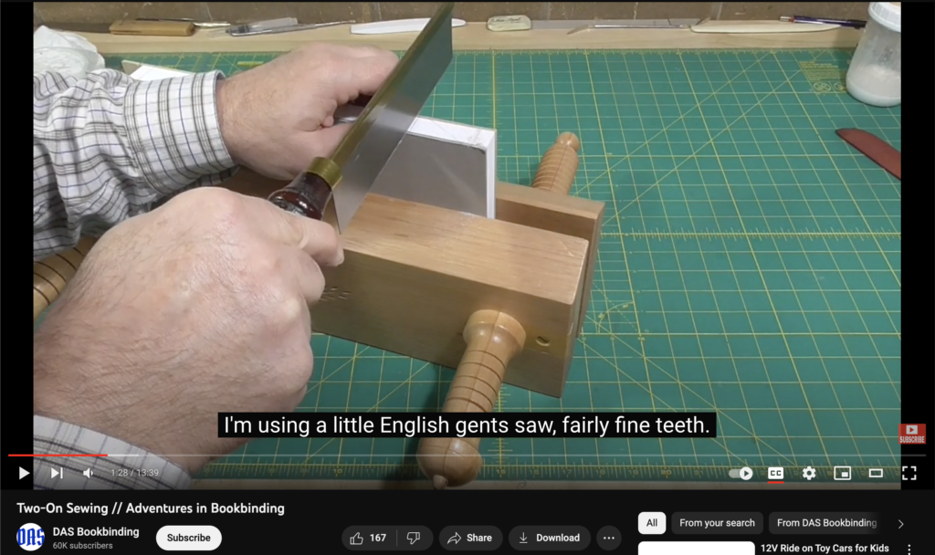Skip to the next video

point(57,474)
